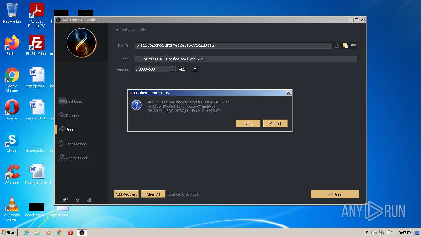Open Firefox desktop shortcut
421x237 pixels.
pos(12,45)
